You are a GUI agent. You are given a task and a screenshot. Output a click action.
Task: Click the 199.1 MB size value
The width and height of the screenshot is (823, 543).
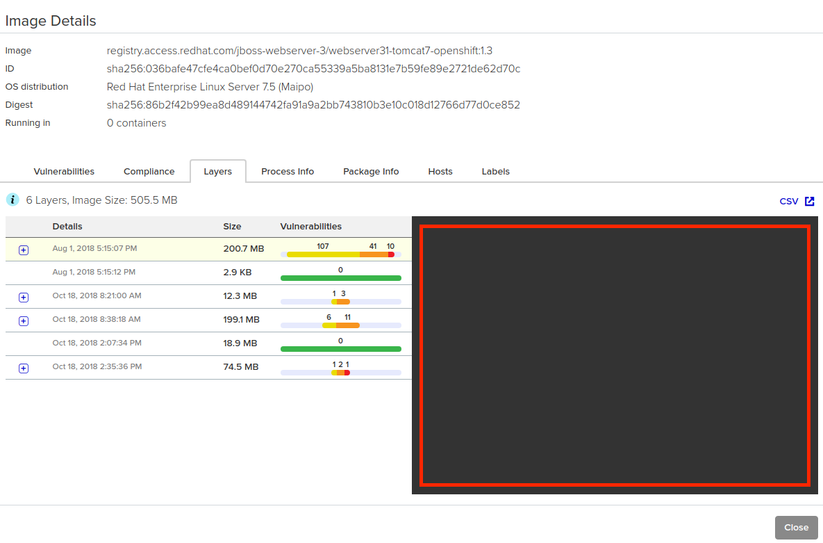coord(242,320)
